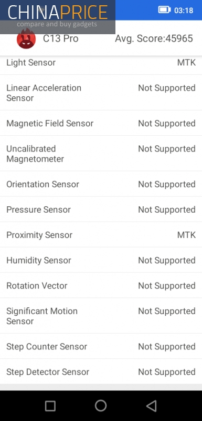The width and height of the screenshot is (202, 421).
Task: Tap the ChinaPrice watermark logo
Action: click(58, 17)
